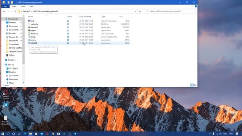This screenshot has height=136, width=242.
Task: Open Screenshots folder in navigation pane
Action: (14, 44)
